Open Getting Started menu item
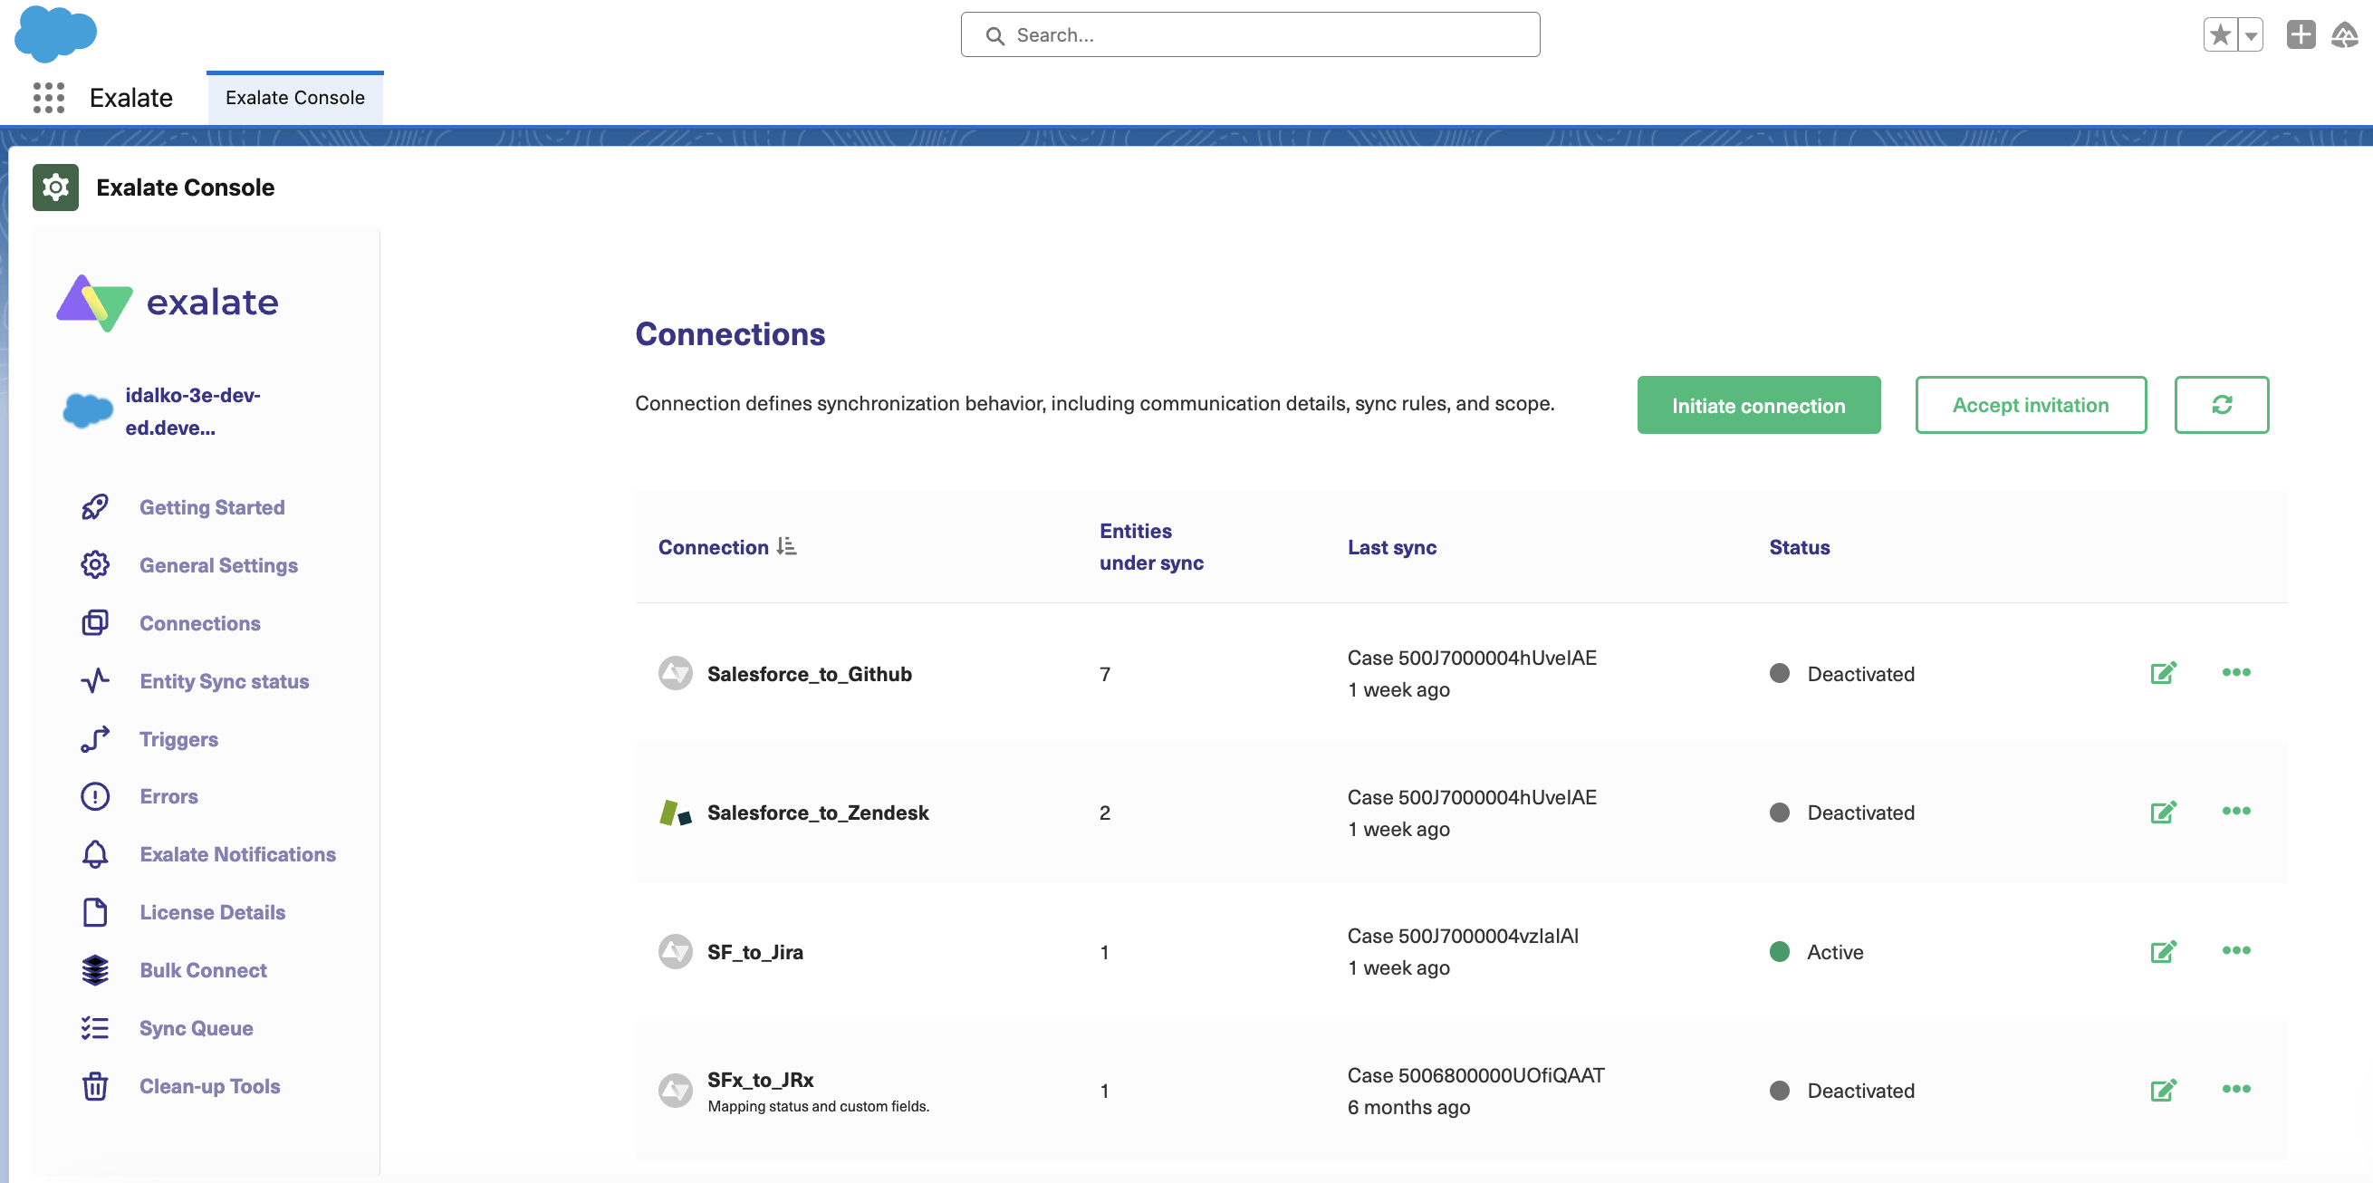Screen dimensions: 2373x1183 tap(212, 506)
